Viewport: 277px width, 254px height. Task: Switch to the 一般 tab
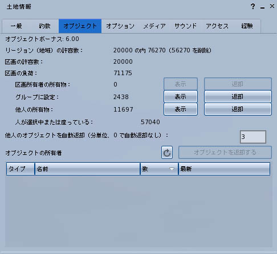click(17, 26)
